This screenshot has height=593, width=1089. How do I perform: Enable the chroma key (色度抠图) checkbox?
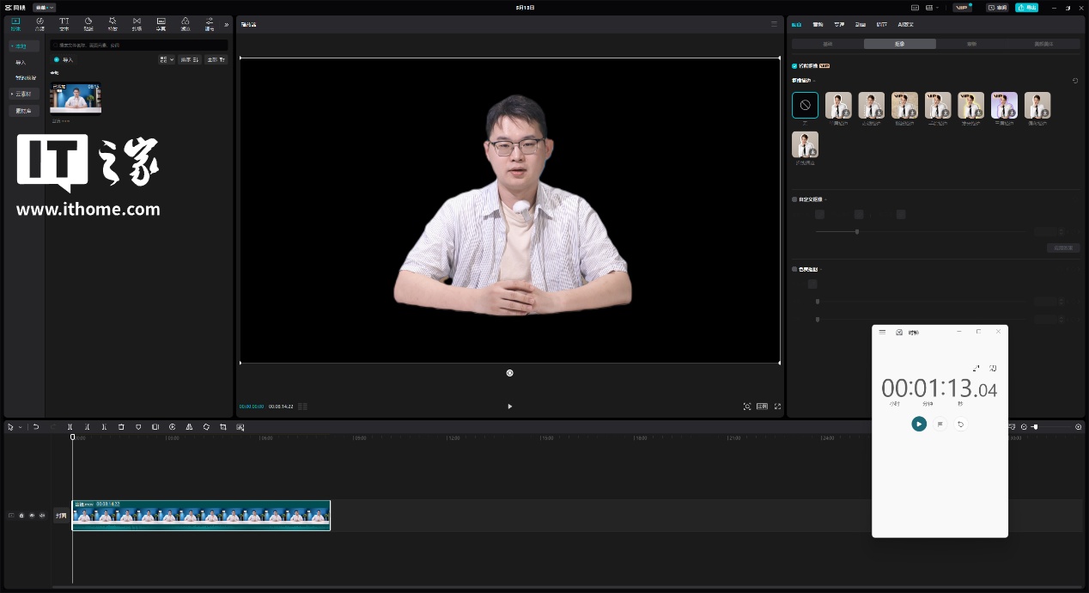point(794,269)
